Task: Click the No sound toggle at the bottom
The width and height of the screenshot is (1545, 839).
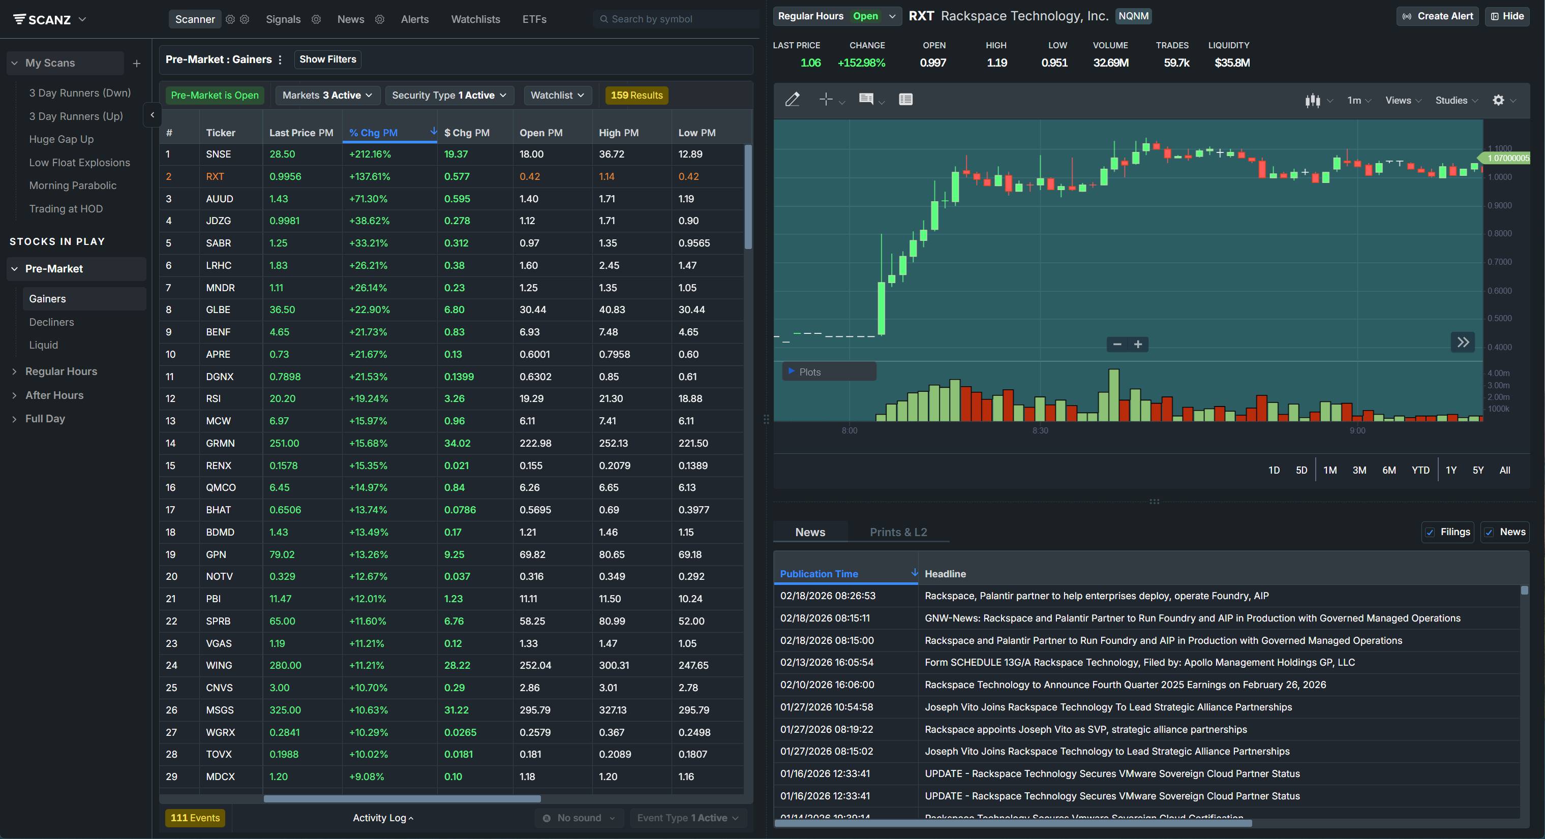Action: [578, 818]
